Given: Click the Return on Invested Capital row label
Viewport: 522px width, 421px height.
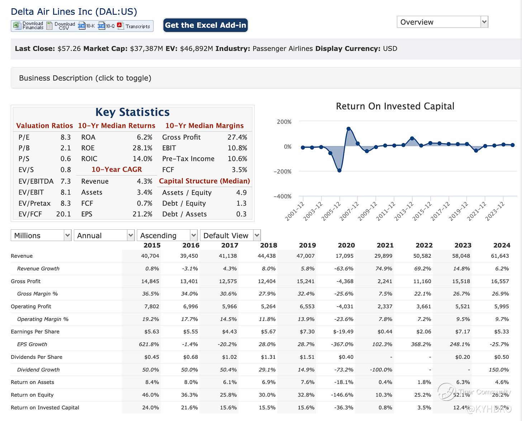Looking at the screenshot, I should [45, 407].
